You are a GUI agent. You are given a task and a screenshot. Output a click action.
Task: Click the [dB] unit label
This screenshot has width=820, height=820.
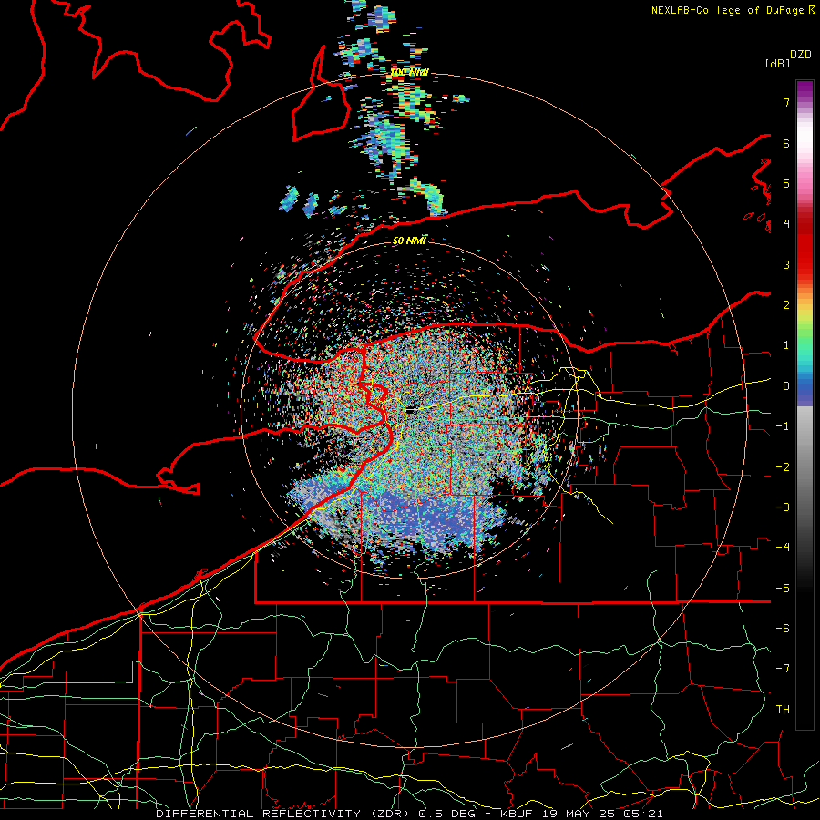pyautogui.click(x=777, y=63)
